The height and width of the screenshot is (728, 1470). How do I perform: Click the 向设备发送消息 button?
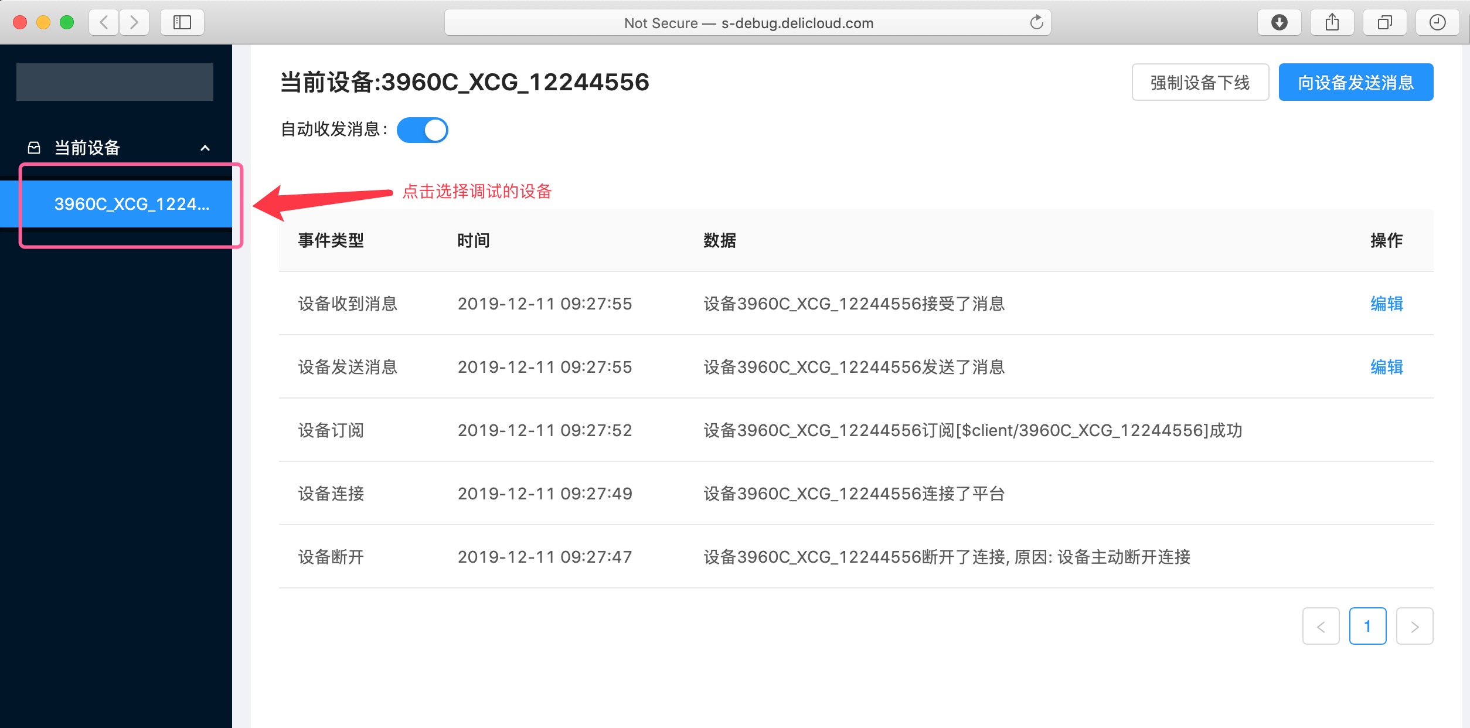click(1355, 83)
